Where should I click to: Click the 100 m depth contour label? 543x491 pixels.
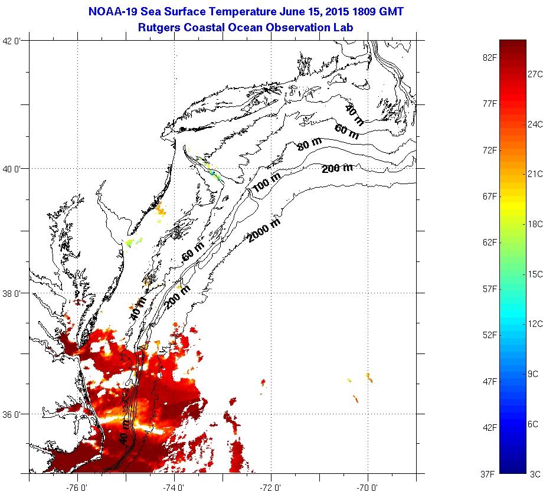click(267, 182)
